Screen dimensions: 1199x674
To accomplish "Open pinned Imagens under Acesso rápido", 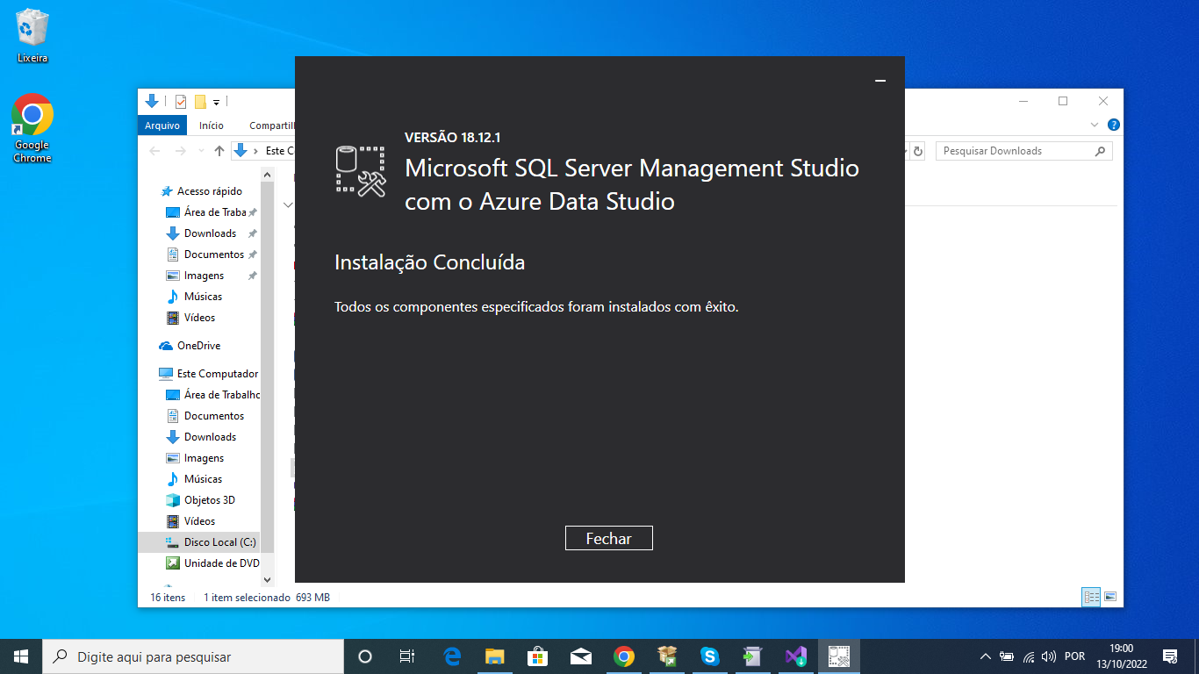I will coord(211,276).
